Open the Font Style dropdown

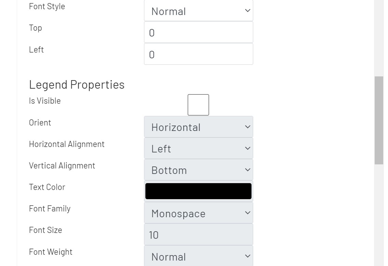click(198, 11)
